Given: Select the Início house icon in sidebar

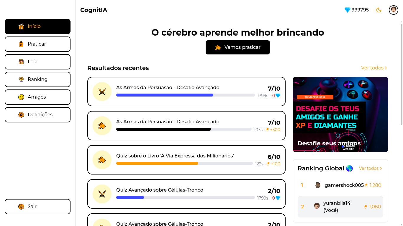Looking at the screenshot, I should [x=21, y=26].
